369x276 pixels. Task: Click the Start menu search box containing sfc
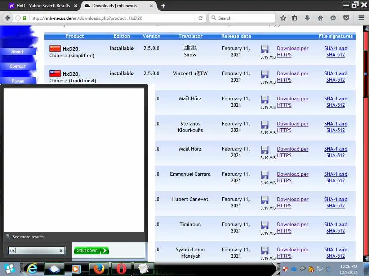pos(36,250)
